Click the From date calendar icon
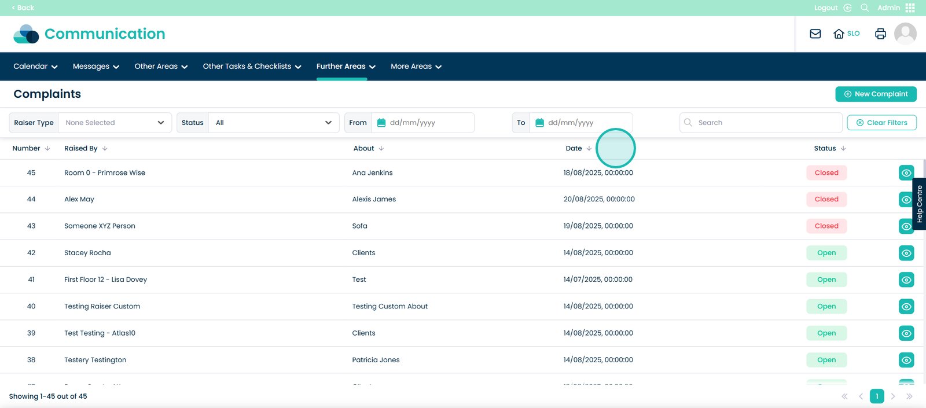 click(381, 123)
